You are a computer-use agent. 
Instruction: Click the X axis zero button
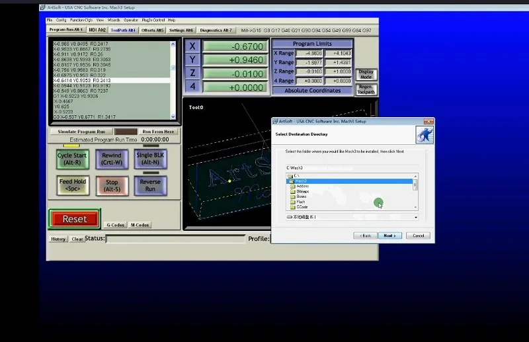(x=192, y=46)
